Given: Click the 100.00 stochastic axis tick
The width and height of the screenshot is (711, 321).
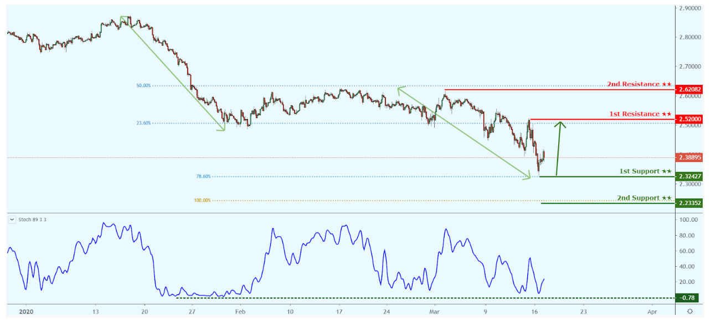Looking at the screenshot, I should (x=688, y=220).
